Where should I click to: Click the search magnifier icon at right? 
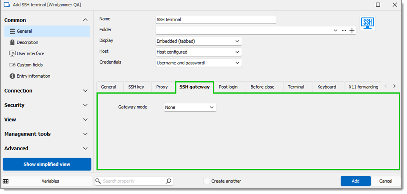(x=169, y=181)
